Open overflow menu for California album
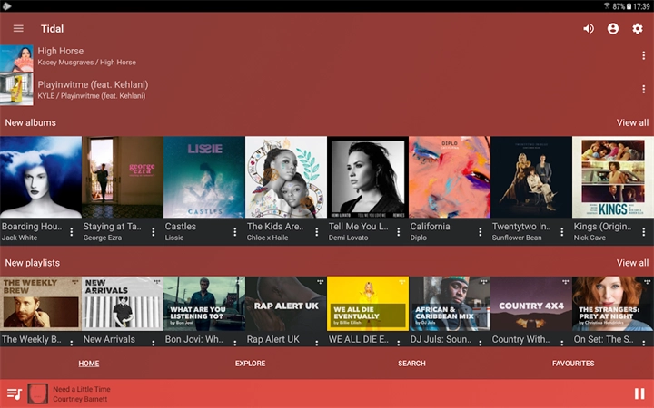654x408 pixels. (x=481, y=232)
